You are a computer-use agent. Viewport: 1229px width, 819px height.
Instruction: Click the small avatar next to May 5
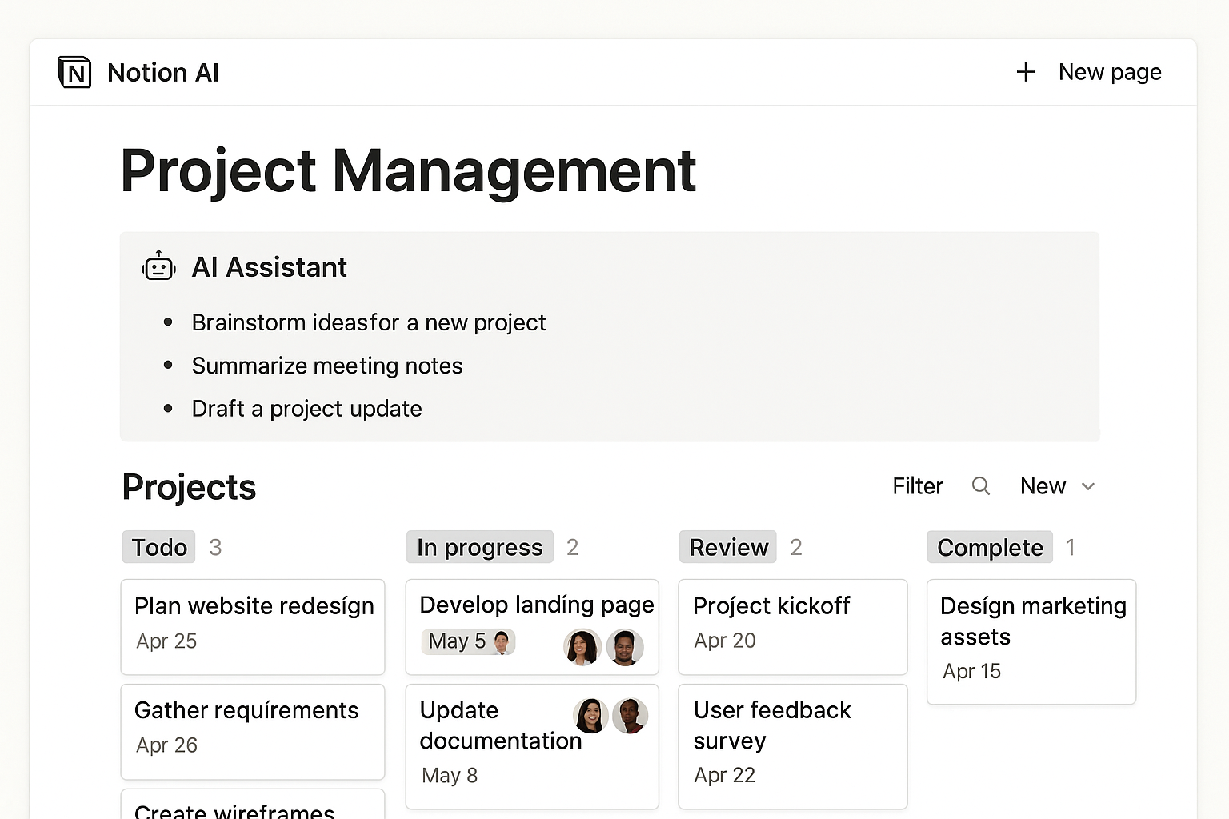502,641
